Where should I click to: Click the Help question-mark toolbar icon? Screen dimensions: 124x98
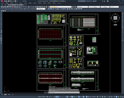[x=46, y=7]
